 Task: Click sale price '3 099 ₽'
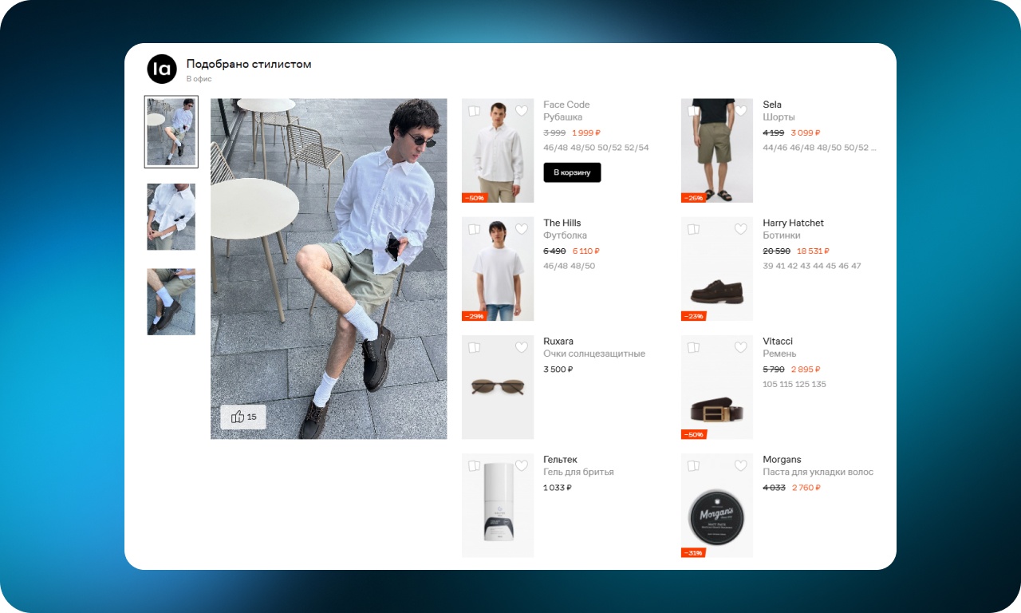[x=806, y=132]
